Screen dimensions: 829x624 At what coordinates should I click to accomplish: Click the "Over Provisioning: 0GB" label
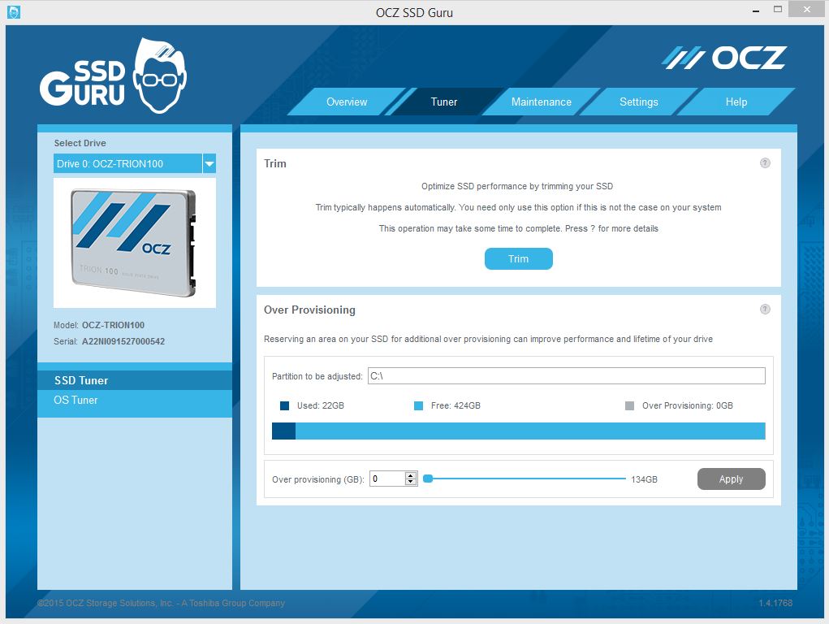(x=687, y=406)
